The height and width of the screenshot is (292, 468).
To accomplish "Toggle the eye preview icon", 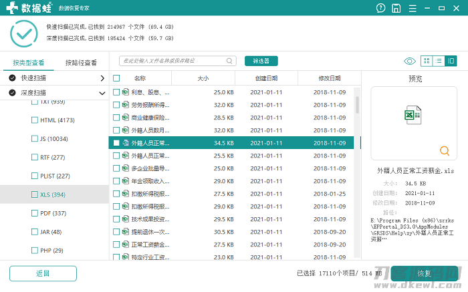I will (x=409, y=61).
